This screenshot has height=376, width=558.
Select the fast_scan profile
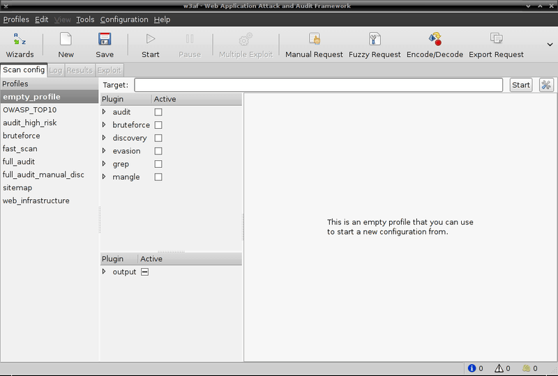click(49, 148)
